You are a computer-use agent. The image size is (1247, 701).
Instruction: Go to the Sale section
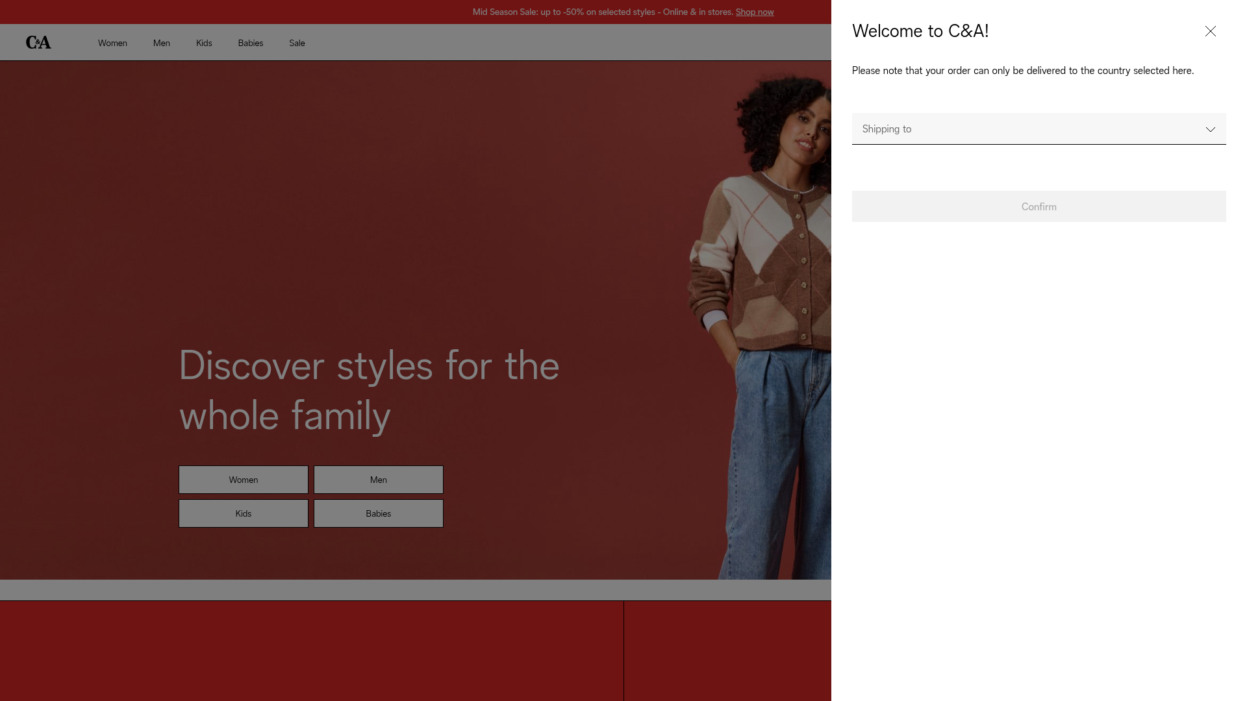point(297,43)
